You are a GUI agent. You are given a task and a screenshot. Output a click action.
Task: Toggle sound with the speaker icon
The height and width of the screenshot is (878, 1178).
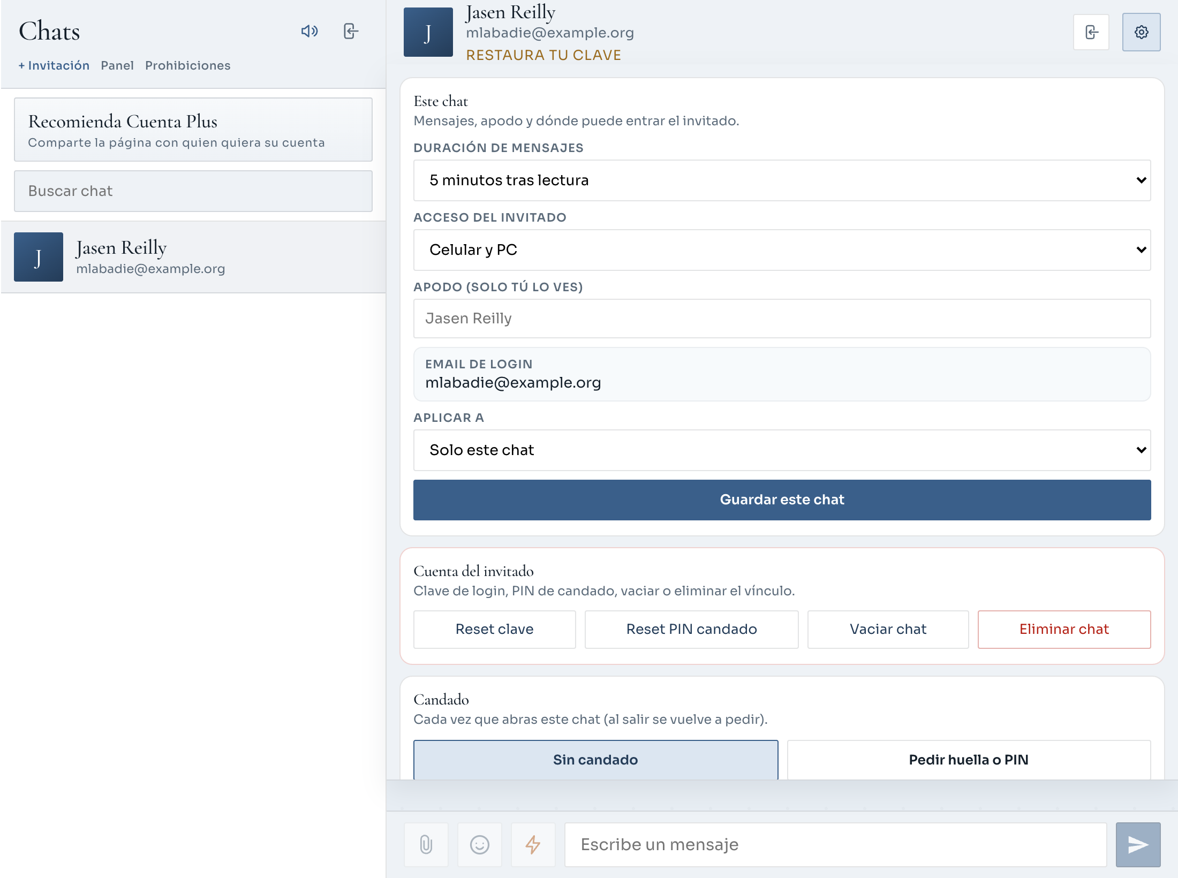[309, 31]
